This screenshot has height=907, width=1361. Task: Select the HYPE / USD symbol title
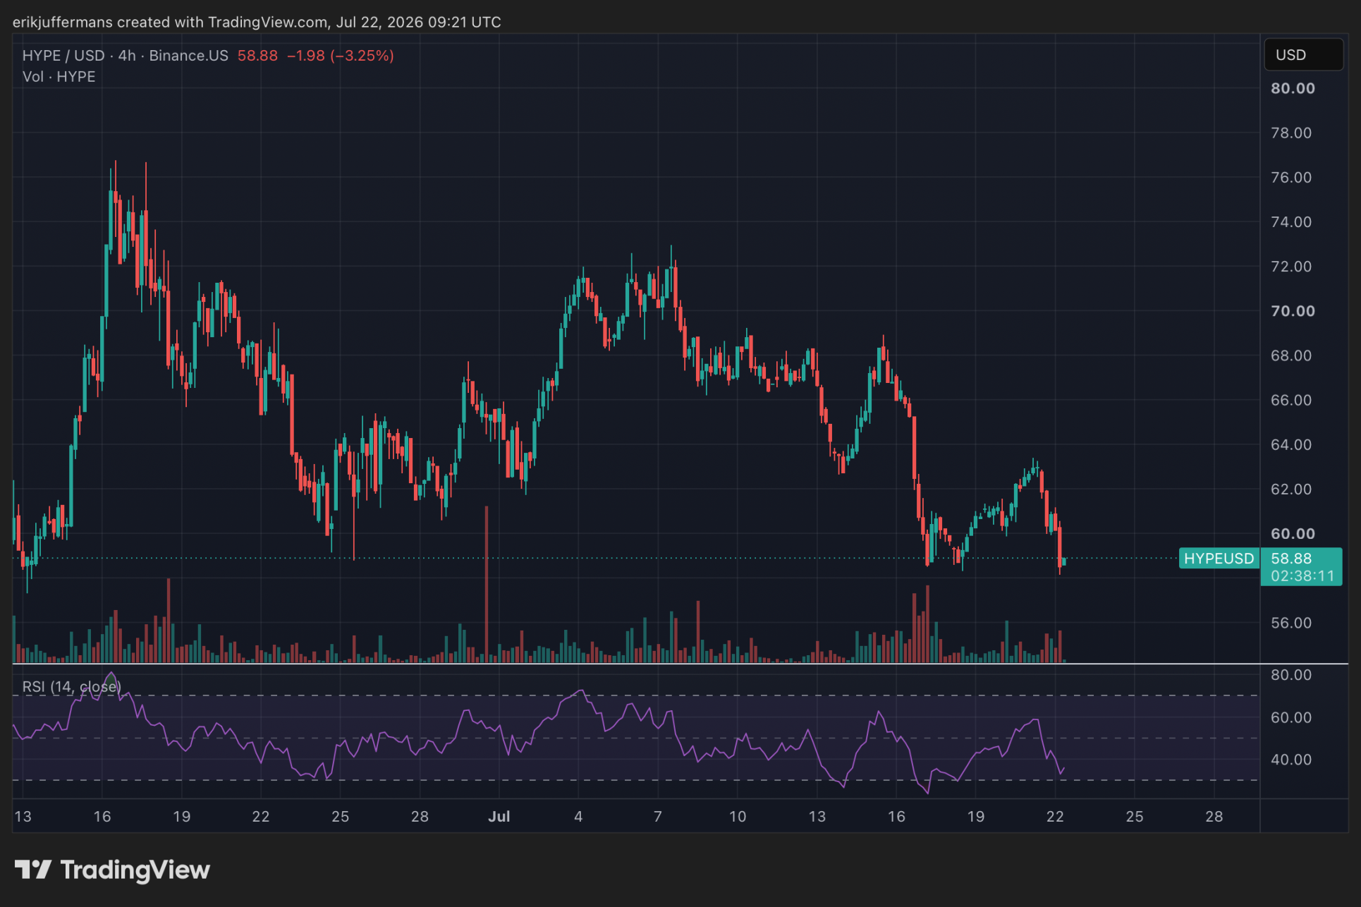tap(63, 56)
